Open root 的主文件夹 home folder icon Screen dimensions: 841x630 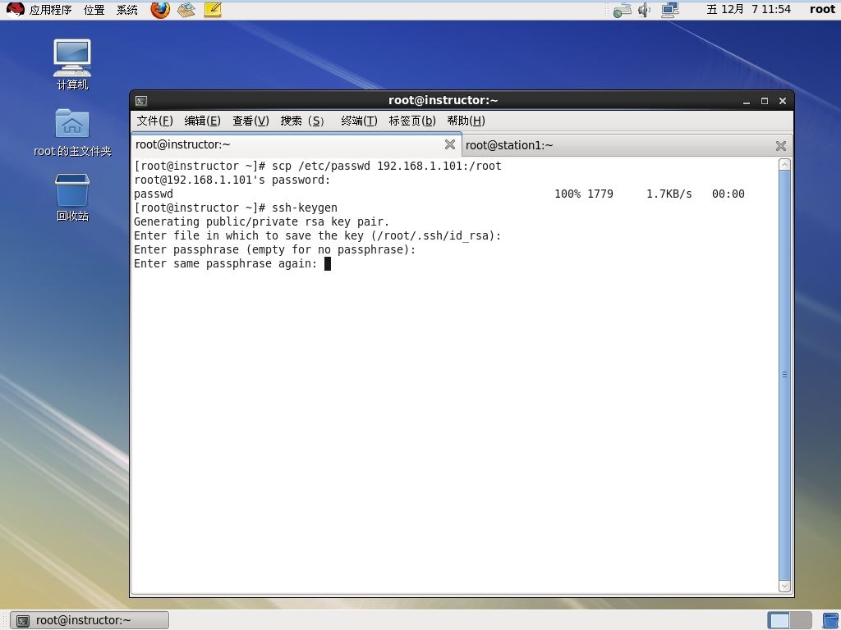point(72,132)
